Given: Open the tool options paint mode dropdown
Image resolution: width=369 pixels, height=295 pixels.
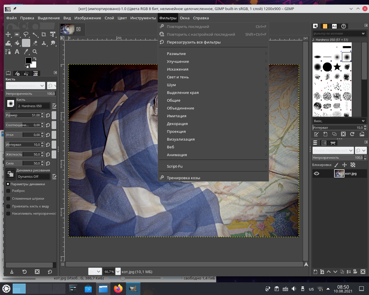Looking at the screenshot, I should [25, 85].
